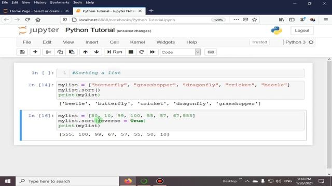
Task: Open the Cell menu
Action: (114, 42)
